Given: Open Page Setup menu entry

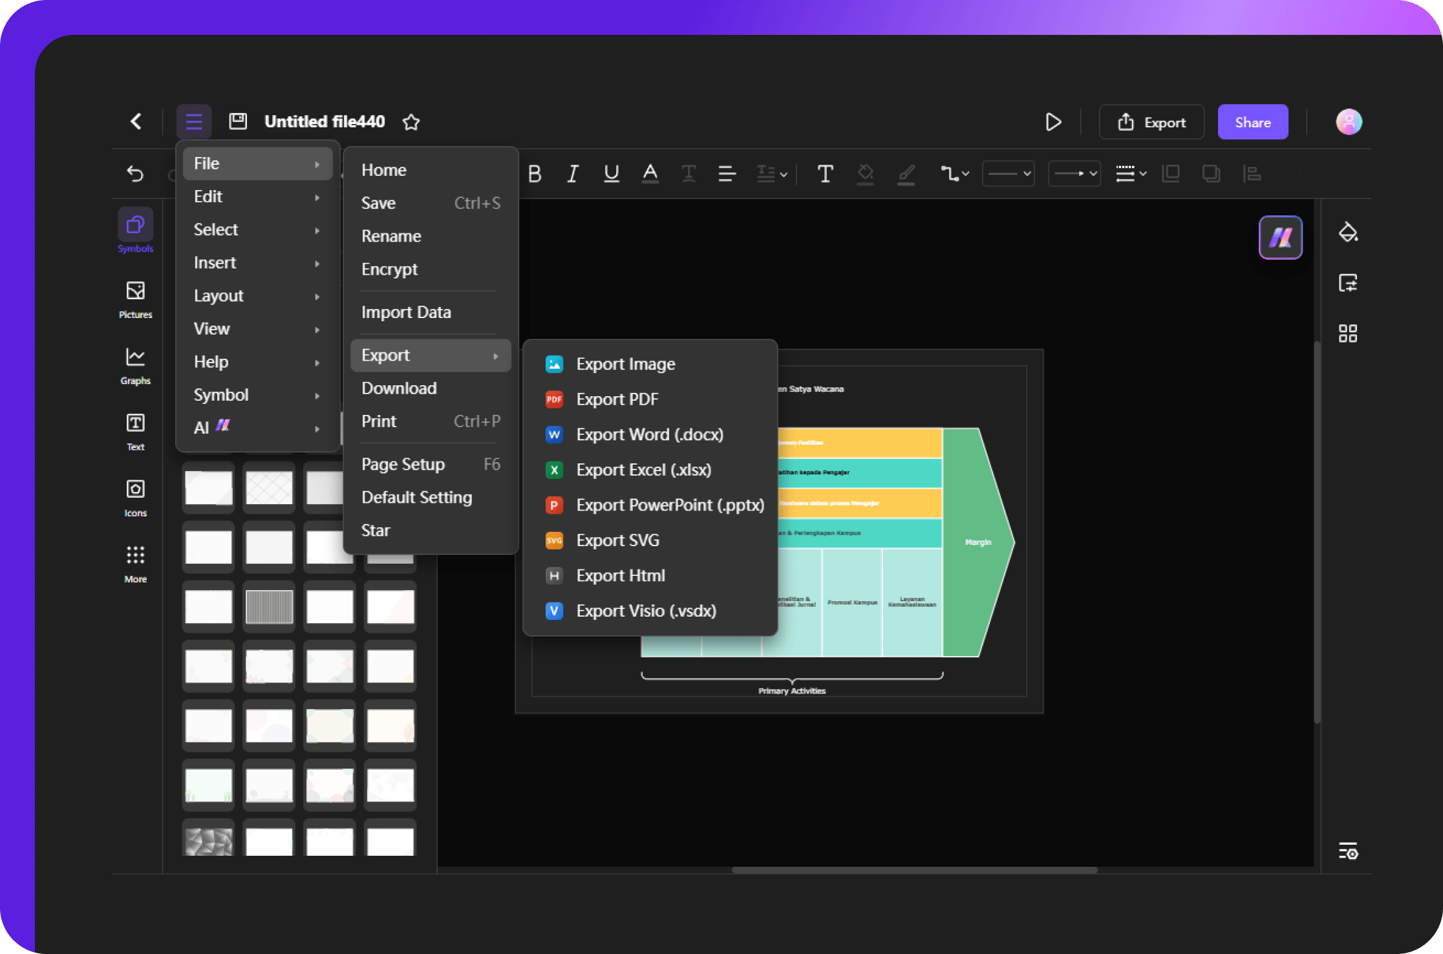Looking at the screenshot, I should click(x=431, y=464).
